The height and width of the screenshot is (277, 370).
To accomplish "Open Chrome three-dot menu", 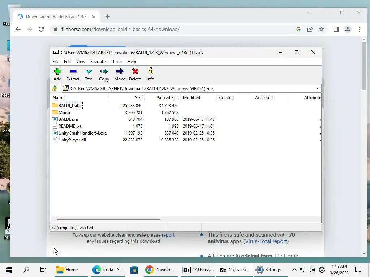I will (x=359, y=29).
